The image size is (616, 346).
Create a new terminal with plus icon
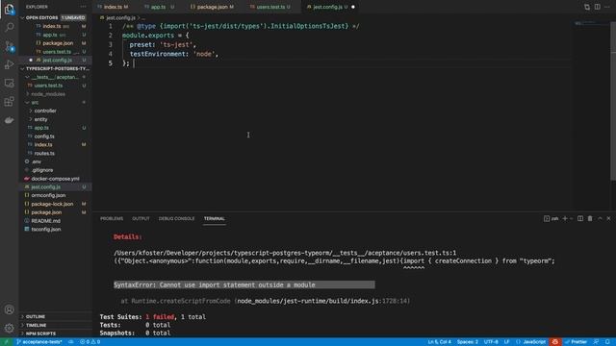click(x=565, y=218)
